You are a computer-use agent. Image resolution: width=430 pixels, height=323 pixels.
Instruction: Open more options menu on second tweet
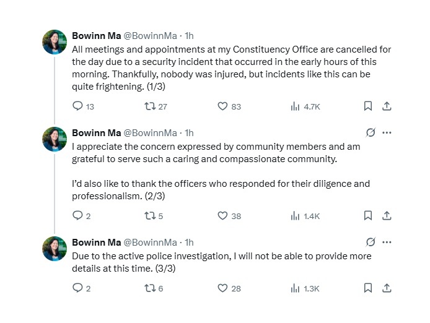pyautogui.click(x=387, y=133)
